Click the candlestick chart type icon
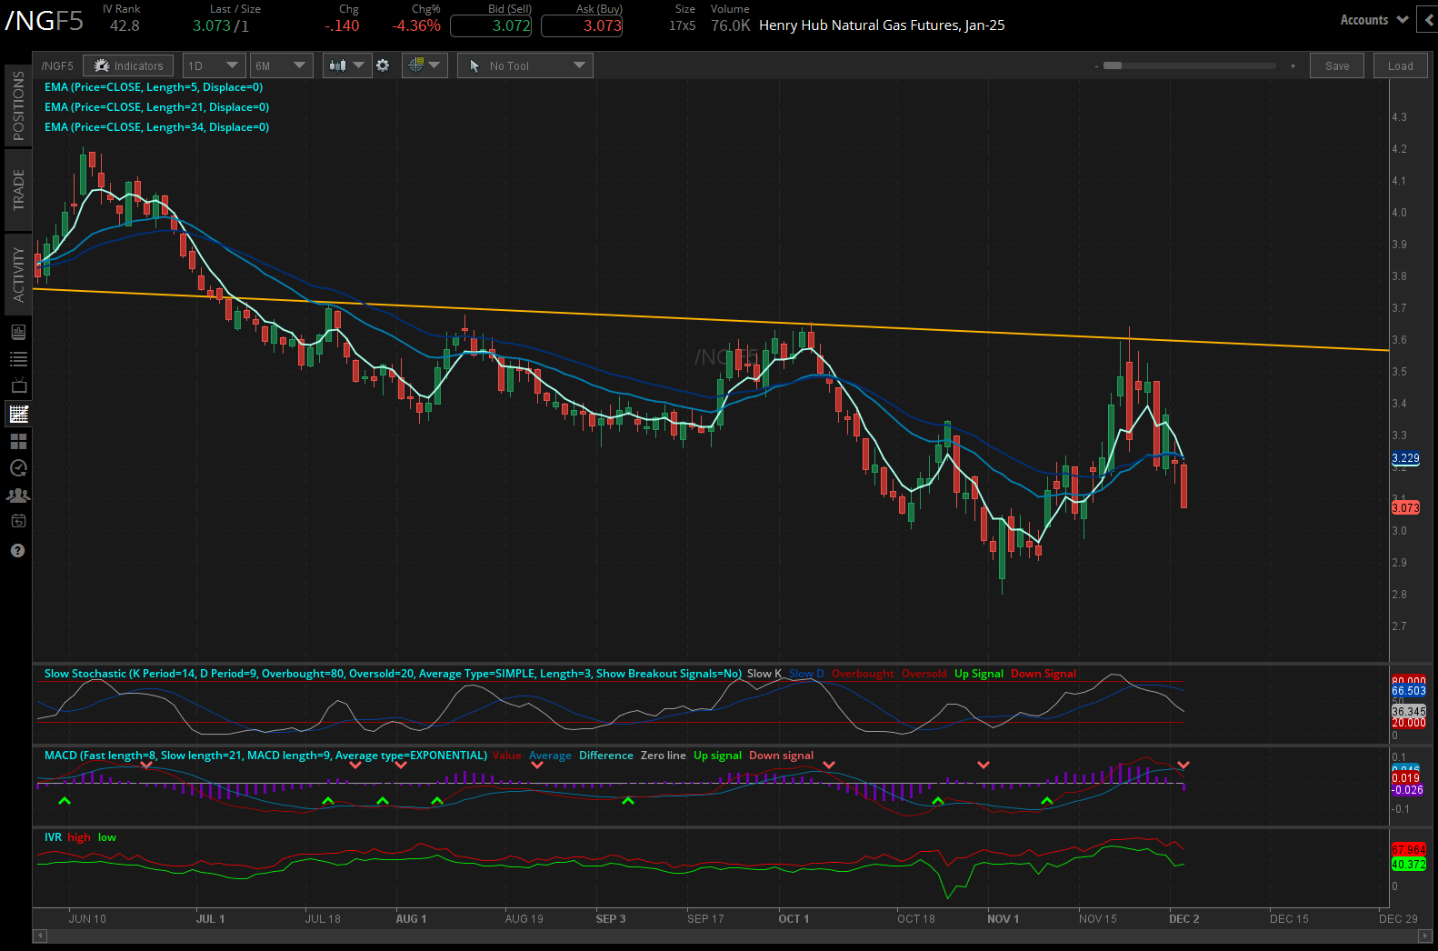 [x=337, y=65]
